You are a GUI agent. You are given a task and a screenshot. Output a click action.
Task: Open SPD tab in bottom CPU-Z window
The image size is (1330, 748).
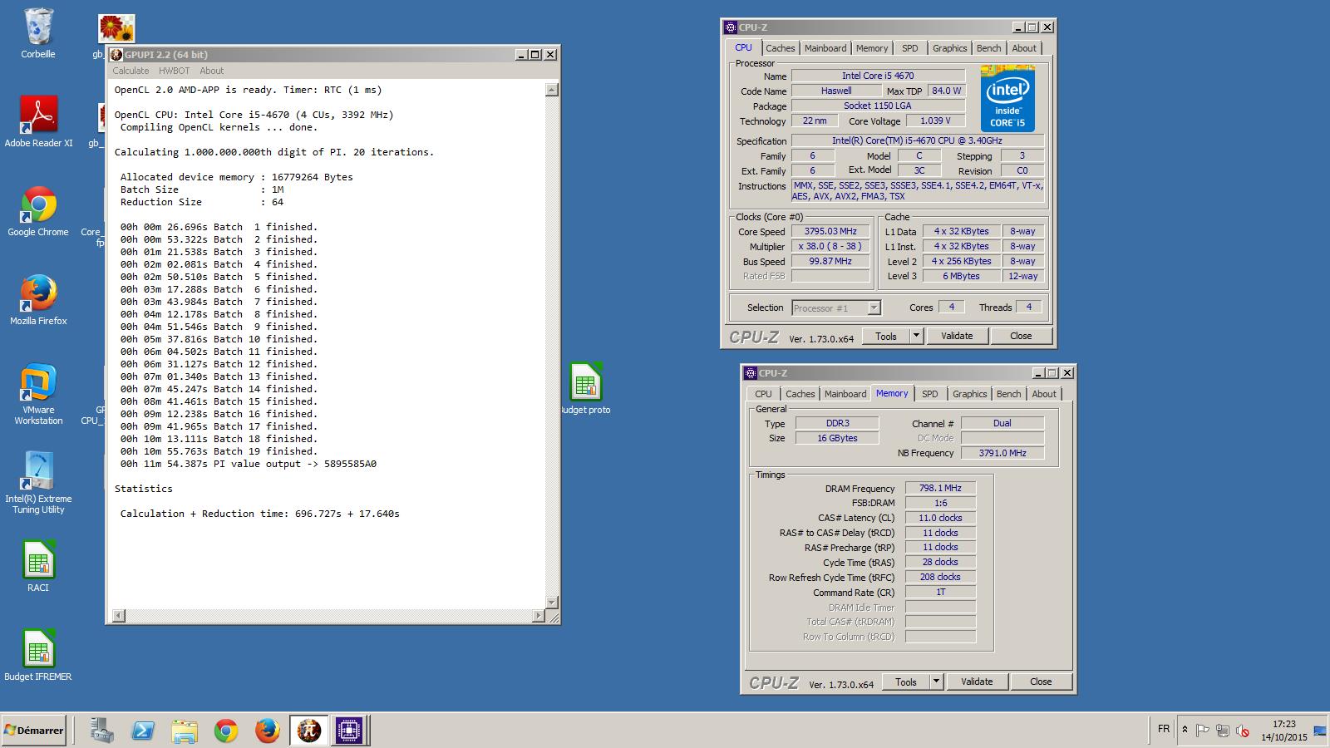coord(930,394)
